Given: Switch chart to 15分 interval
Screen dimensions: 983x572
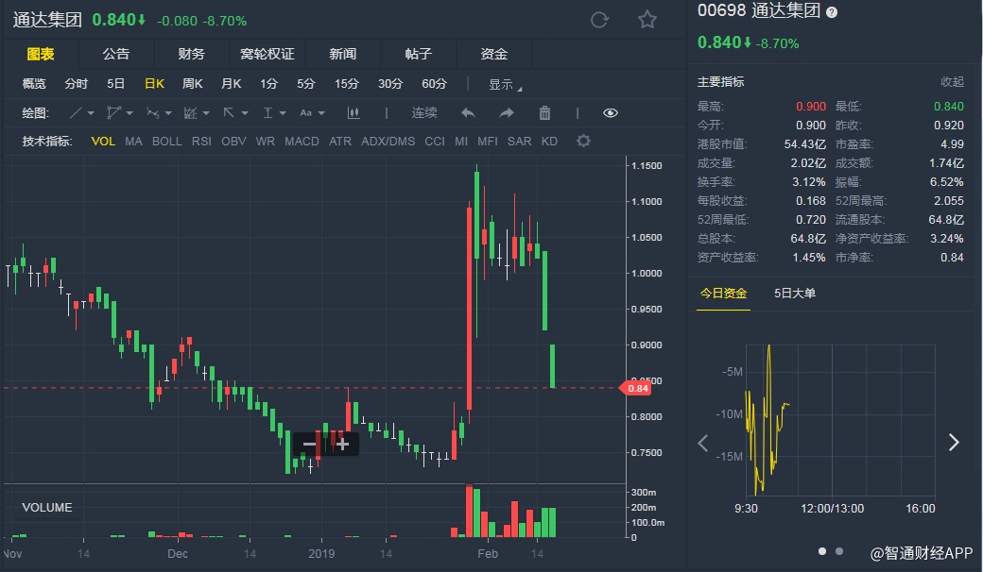Looking at the screenshot, I should coord(347,84).
